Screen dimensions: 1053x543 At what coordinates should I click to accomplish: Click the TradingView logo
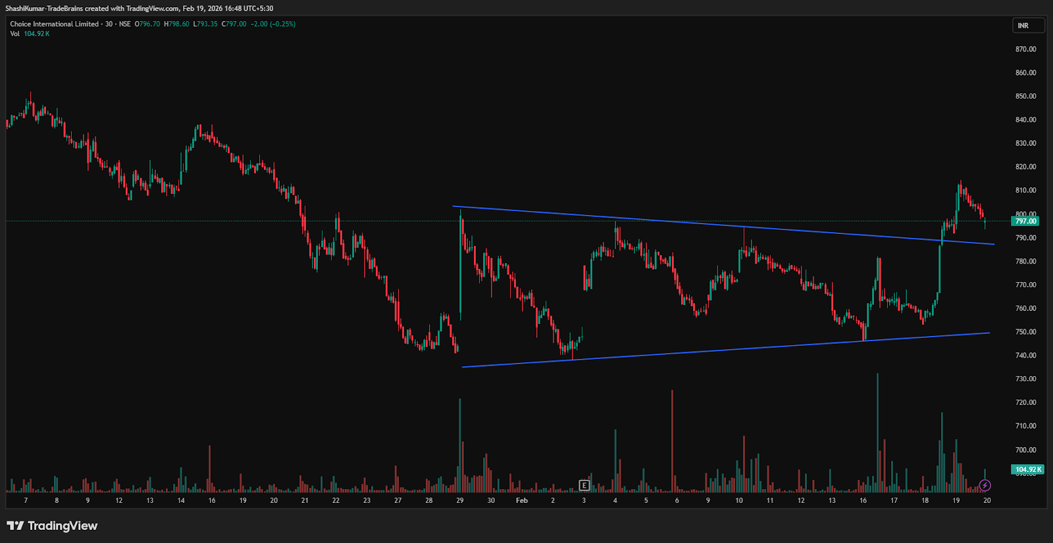[52, 526]
